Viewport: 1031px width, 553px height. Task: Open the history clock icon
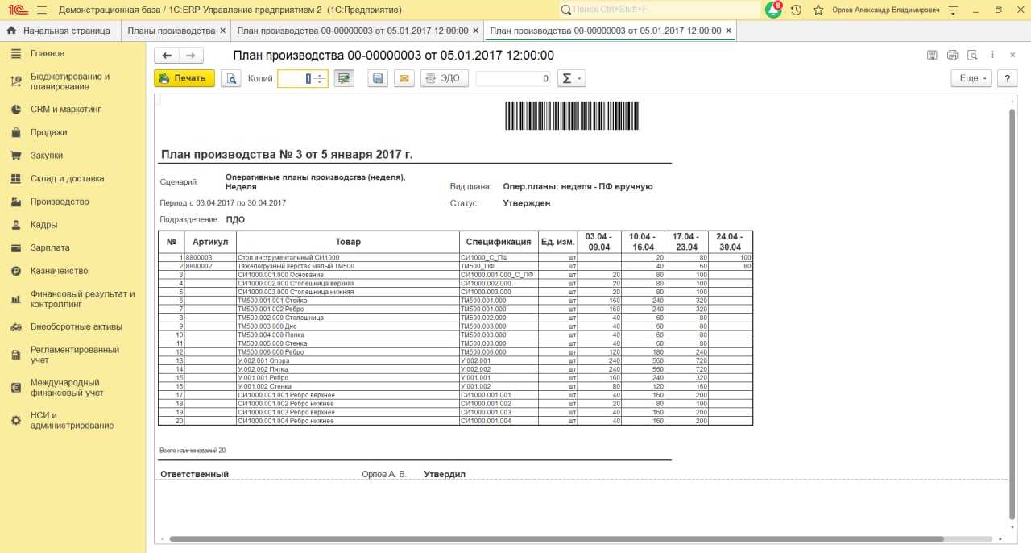coord(796,10)
